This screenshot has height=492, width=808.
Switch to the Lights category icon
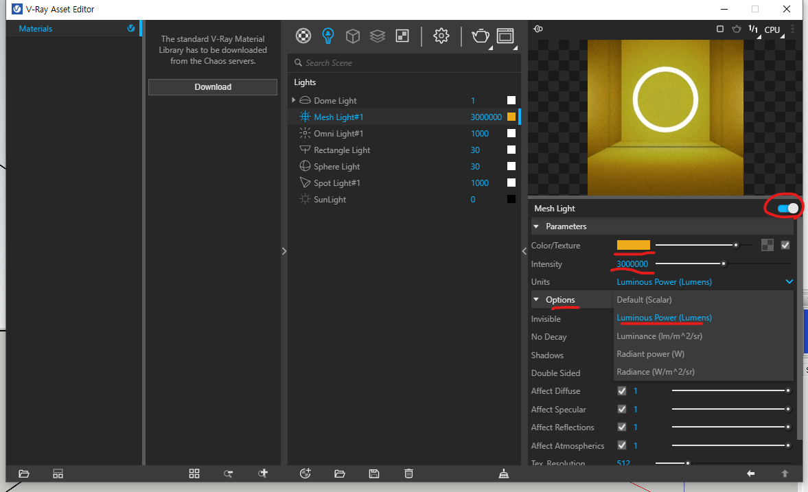[x=327, y=36]
